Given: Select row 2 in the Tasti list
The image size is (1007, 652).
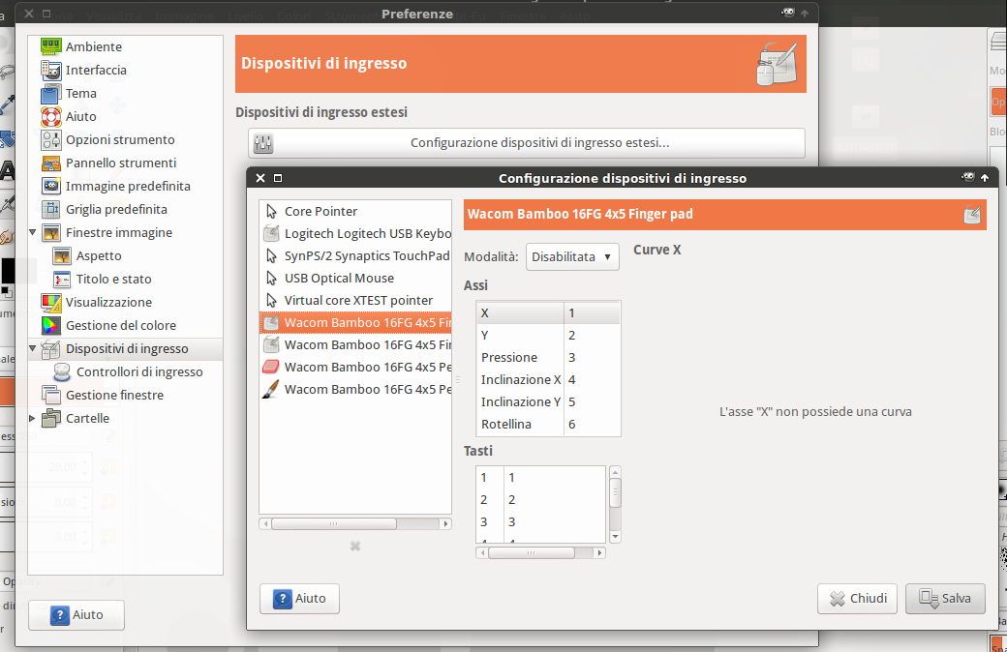Looking at the screenshot, I should click(x=540, y=500).
